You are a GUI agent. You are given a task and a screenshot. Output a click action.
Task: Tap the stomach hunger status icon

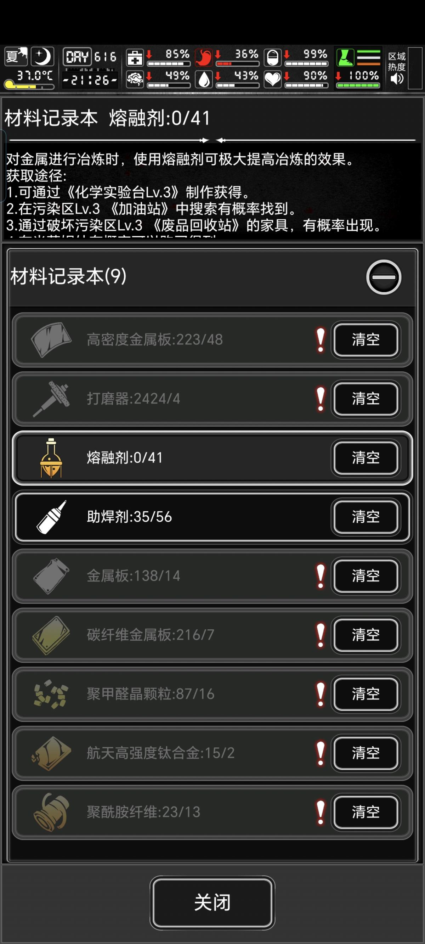coord(204,57)
